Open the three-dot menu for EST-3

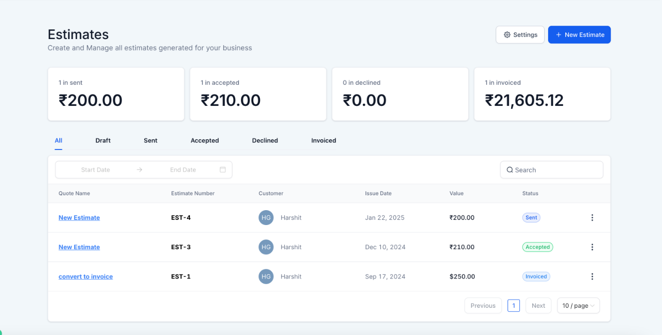point(592,247)
